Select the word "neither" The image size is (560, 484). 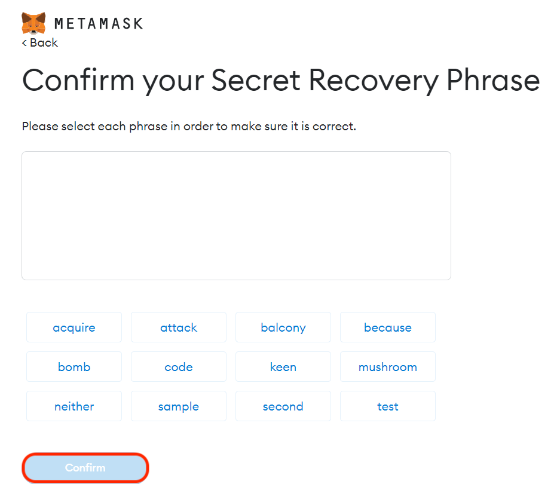74,406
